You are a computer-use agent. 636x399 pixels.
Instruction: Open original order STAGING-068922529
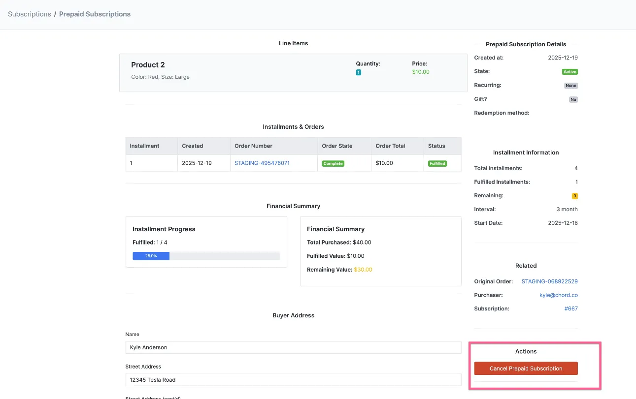click(549, 281)
